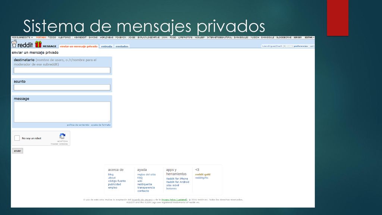This screenshot has height=215, width=382.
Task: Open the ASKREDDIT subreddit link
Action: click(81, 38)
